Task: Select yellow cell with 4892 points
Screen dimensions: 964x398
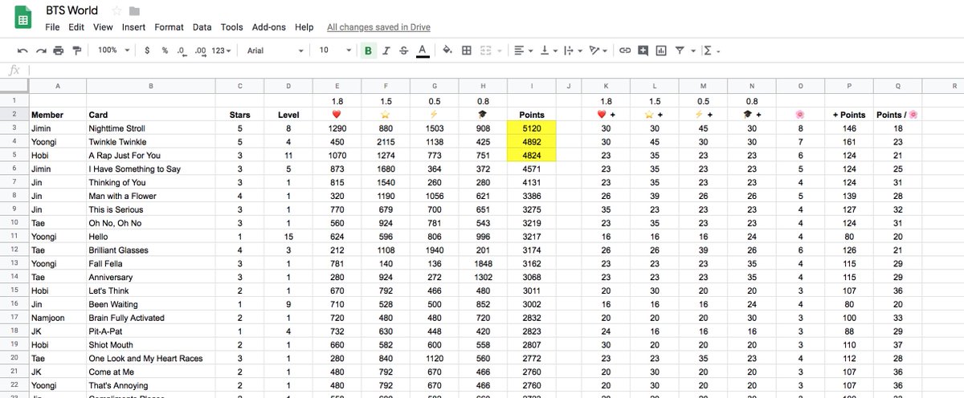Action: click(x=532, y=141)
